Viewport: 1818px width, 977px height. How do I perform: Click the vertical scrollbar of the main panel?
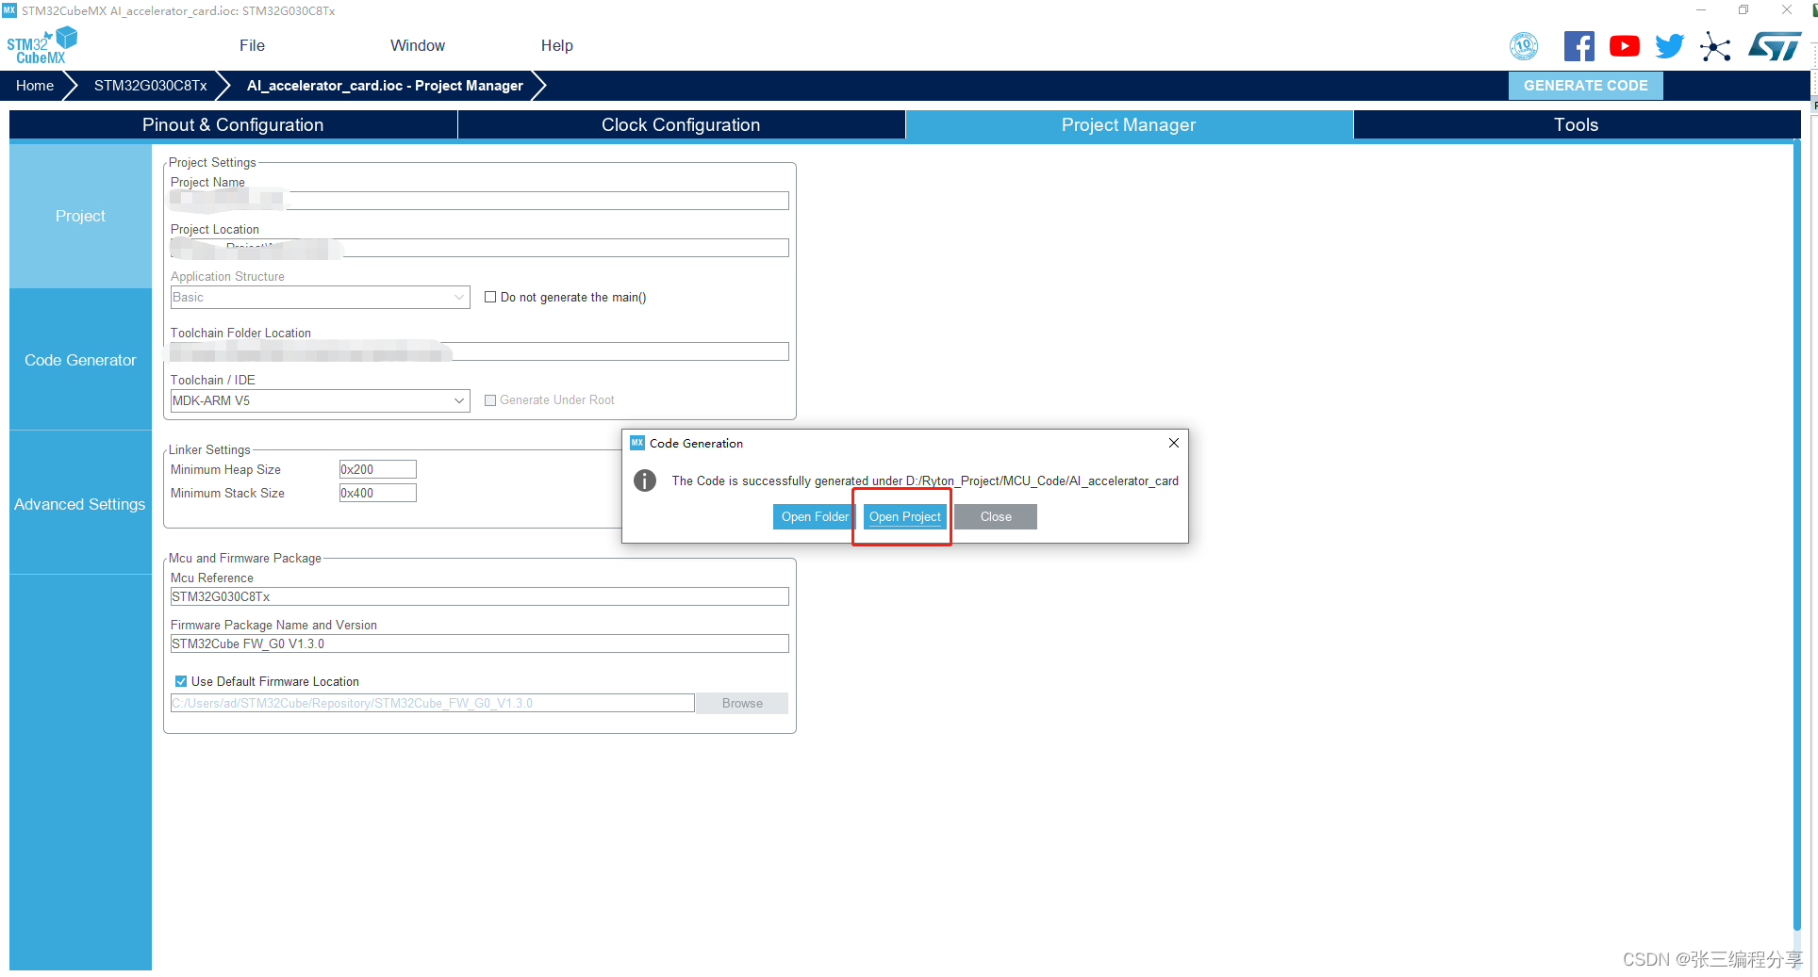(1797, 537)
